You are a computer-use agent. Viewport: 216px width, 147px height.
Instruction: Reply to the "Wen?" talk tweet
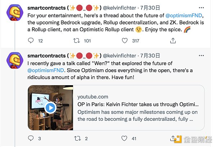tap(31, 138)
